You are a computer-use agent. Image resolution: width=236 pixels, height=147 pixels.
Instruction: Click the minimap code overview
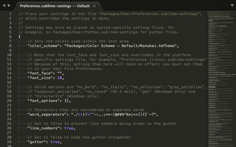point(222,79)
